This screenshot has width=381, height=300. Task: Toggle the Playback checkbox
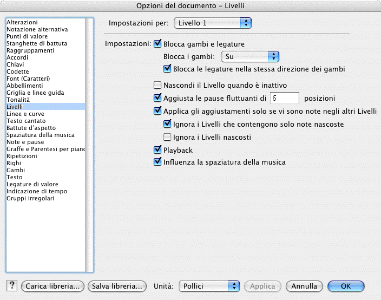[x=158, y=150]
